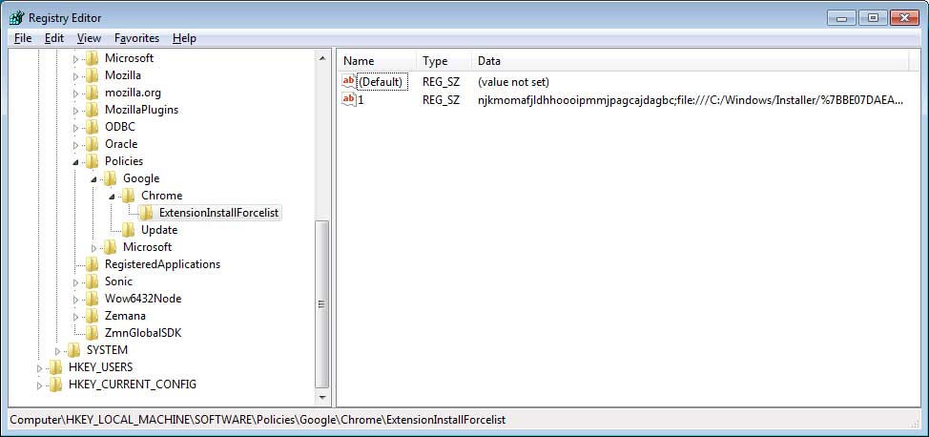Click the Policies folder icon
Viewport: 929px width, 437px height.
tap(92, 161)
